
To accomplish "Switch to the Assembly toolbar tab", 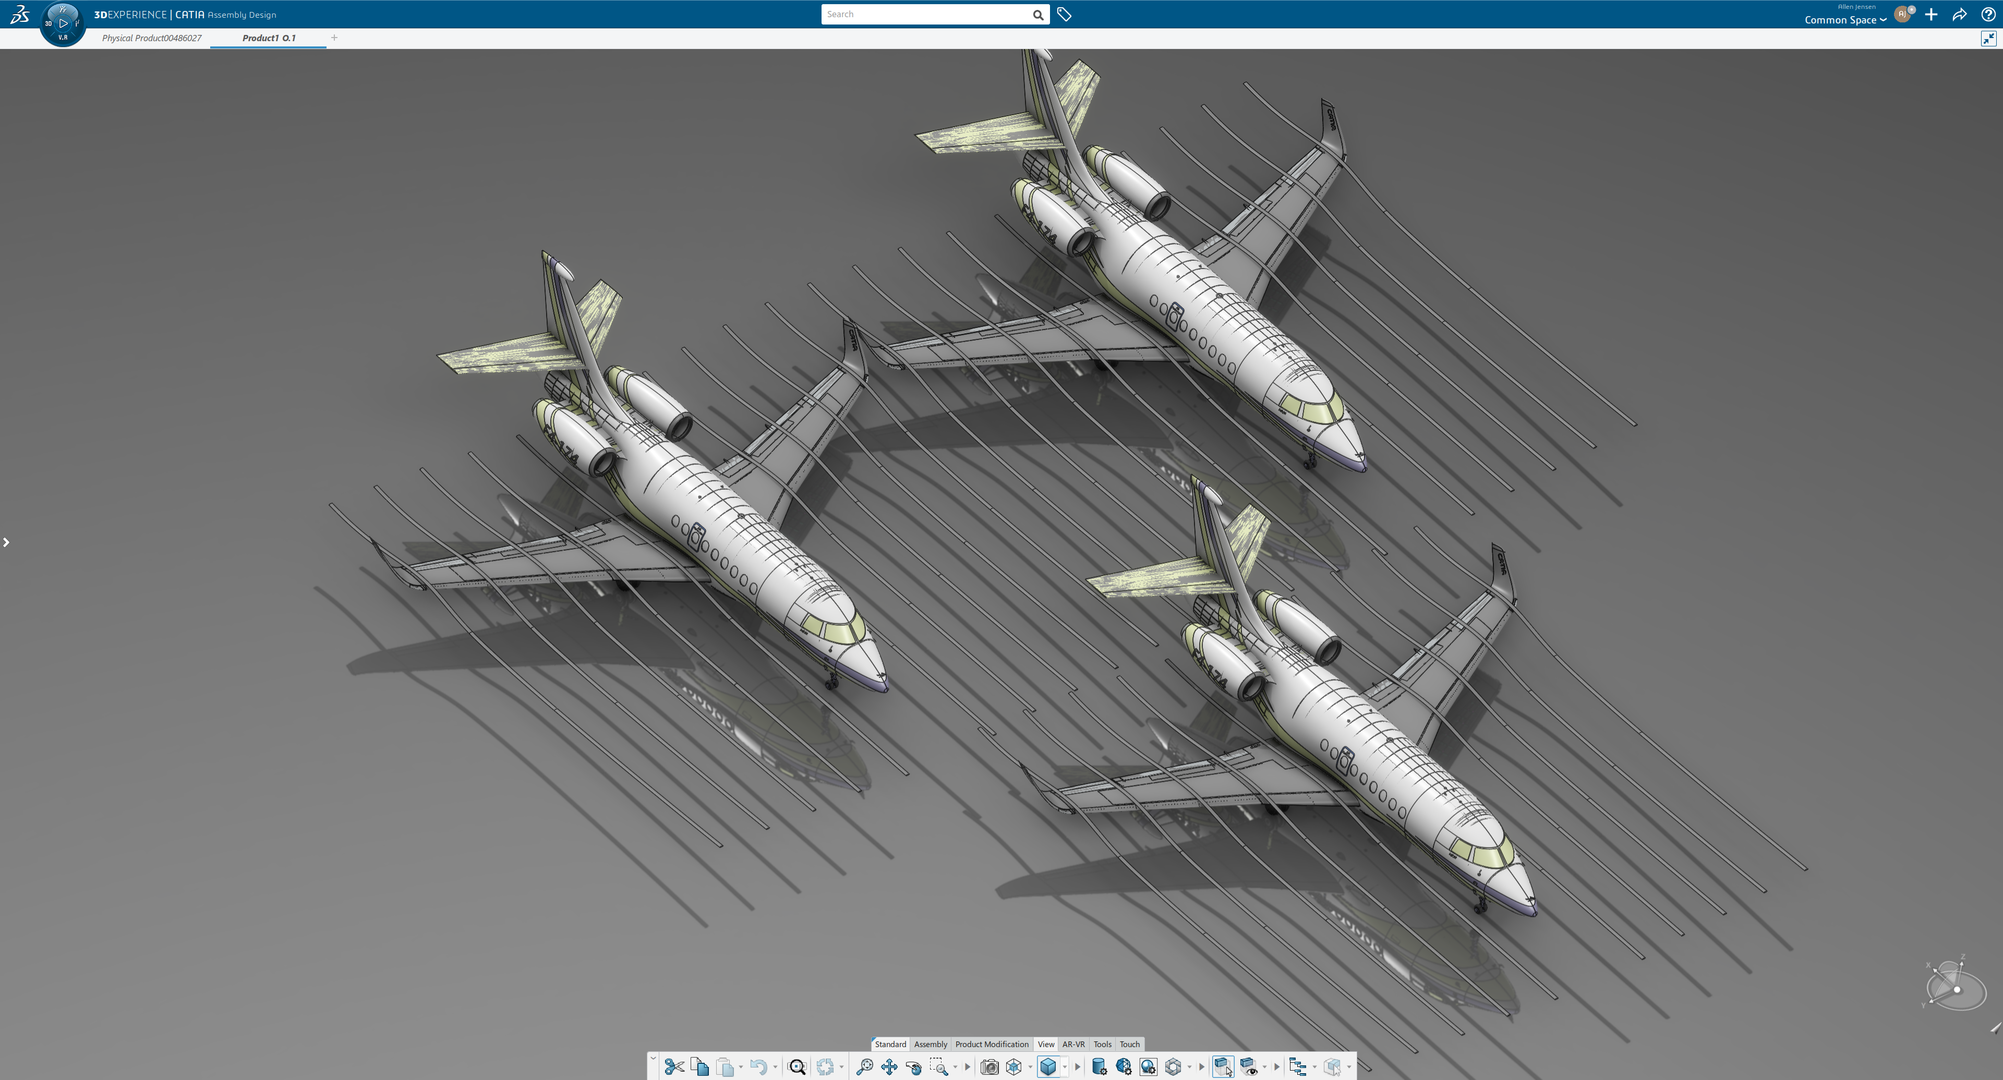I will click(x=930, y=1044).
